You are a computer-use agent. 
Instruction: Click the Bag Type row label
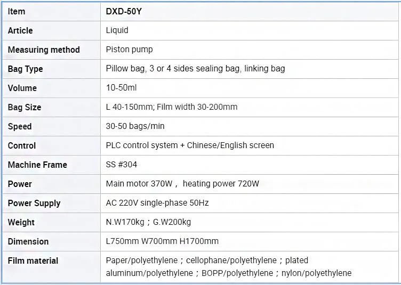25,69
